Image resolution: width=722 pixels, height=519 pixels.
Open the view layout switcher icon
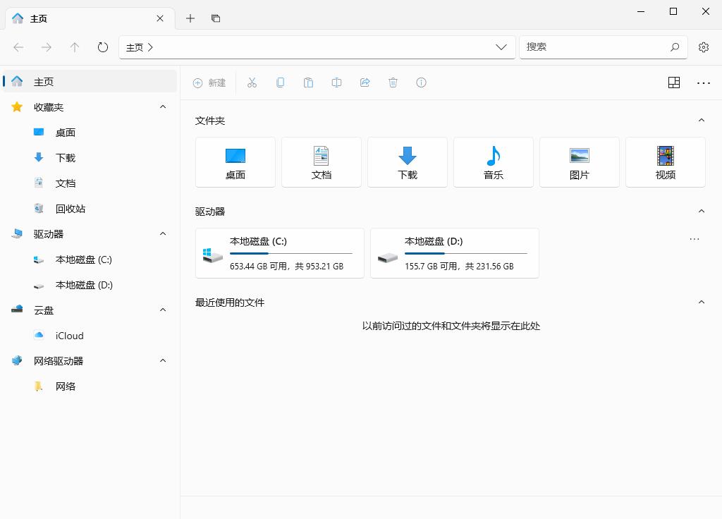click(673, 83)
